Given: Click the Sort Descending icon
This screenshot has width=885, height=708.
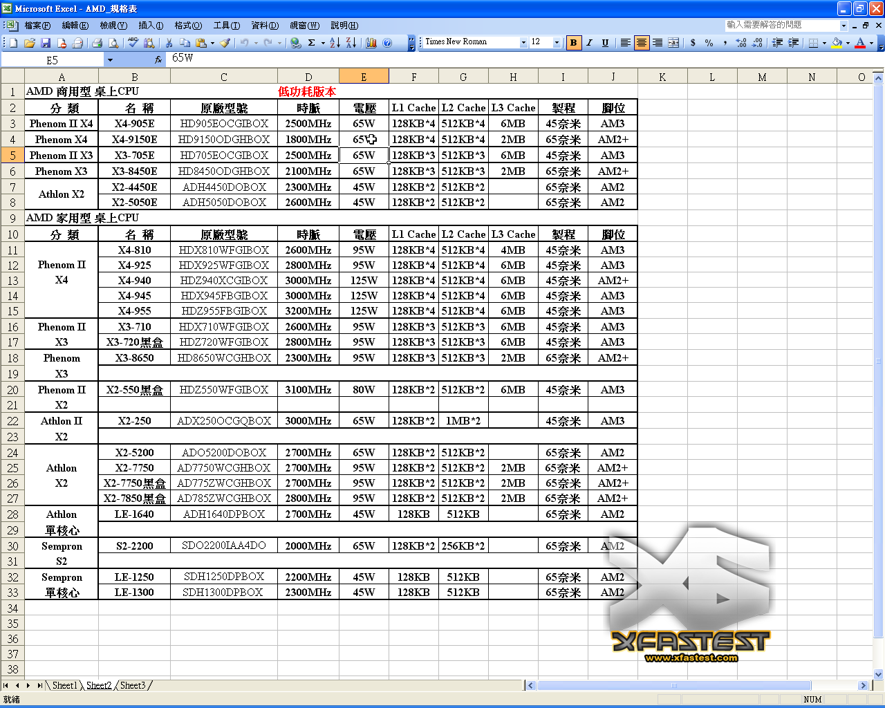Looking at the screenshot, I should [351, 43].
